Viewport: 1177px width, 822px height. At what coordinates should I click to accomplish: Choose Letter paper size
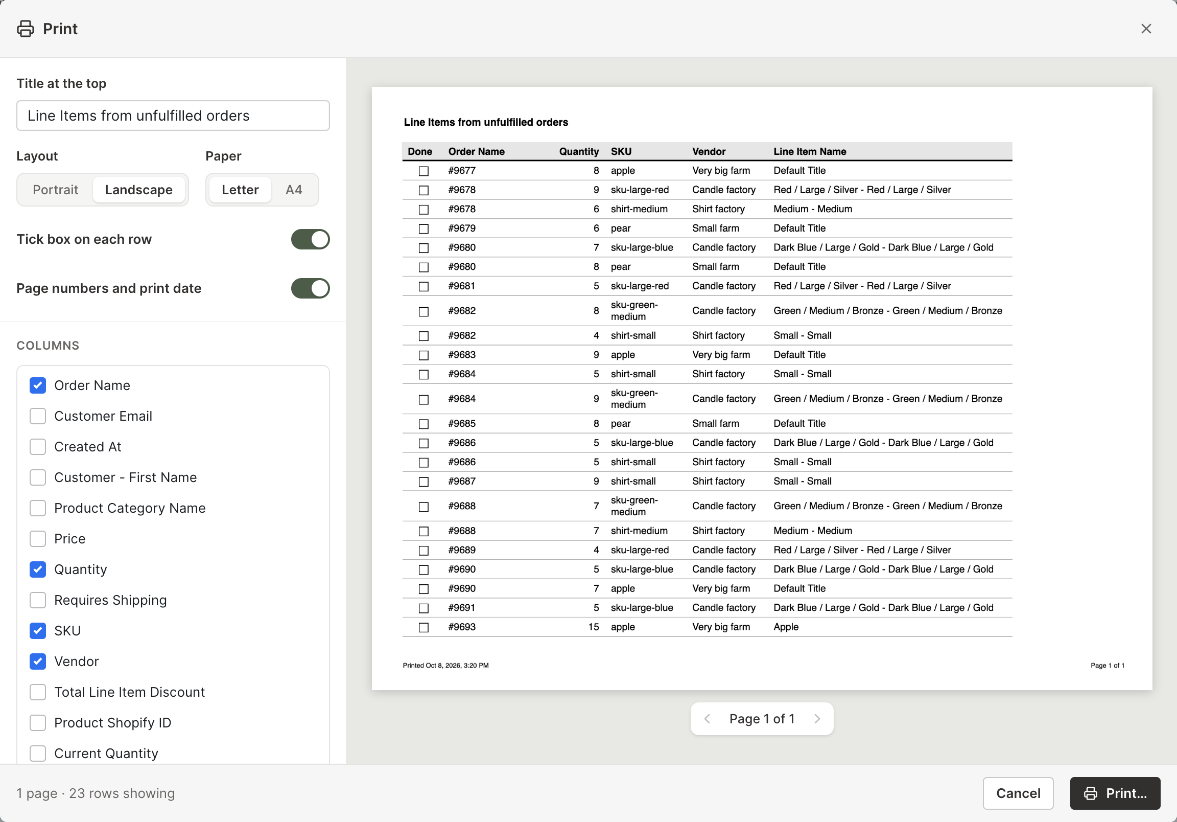coord(240,190)
